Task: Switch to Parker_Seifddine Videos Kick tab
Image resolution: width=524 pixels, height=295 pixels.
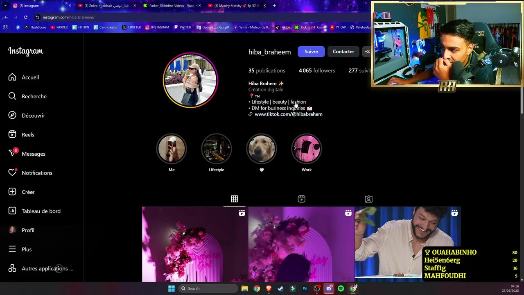Action: 171,6
